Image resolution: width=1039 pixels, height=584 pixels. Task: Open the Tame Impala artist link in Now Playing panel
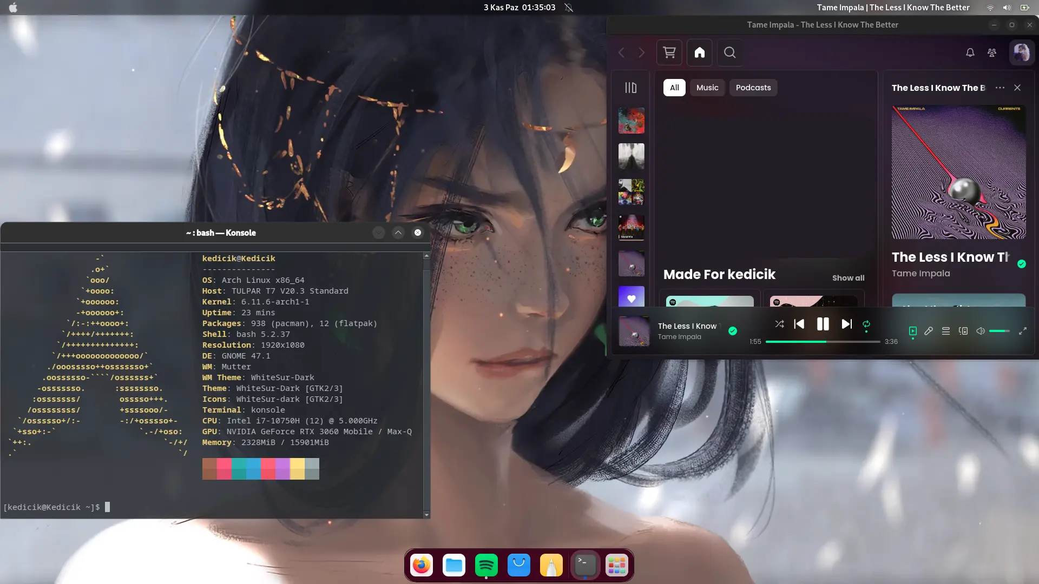(x=920, y=274)
